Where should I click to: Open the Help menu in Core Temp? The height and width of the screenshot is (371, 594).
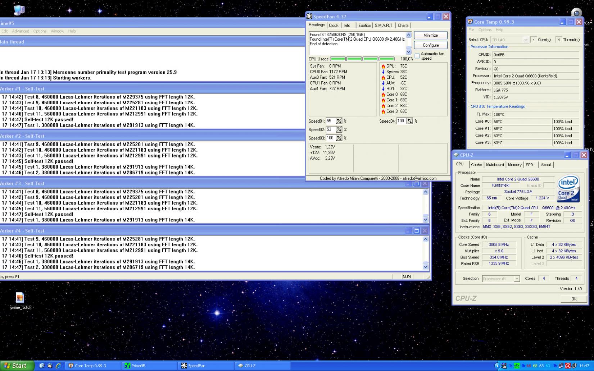click(499, 30)
